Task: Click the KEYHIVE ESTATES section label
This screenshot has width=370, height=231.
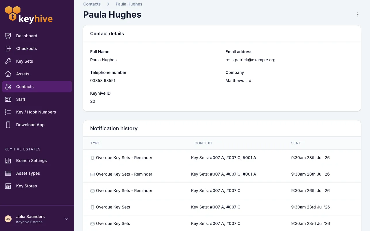Action: (x=23, y=149)
